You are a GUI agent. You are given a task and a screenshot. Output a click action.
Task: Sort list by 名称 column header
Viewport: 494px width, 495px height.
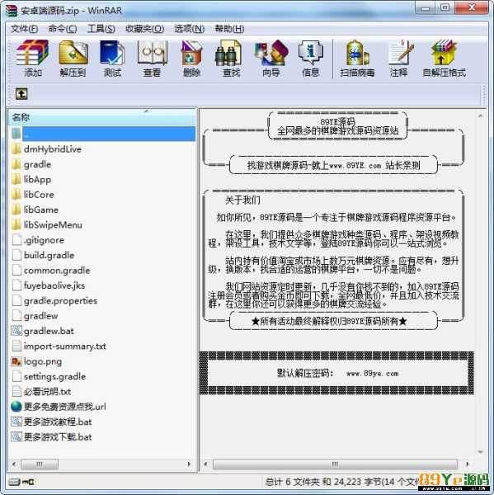102,117
